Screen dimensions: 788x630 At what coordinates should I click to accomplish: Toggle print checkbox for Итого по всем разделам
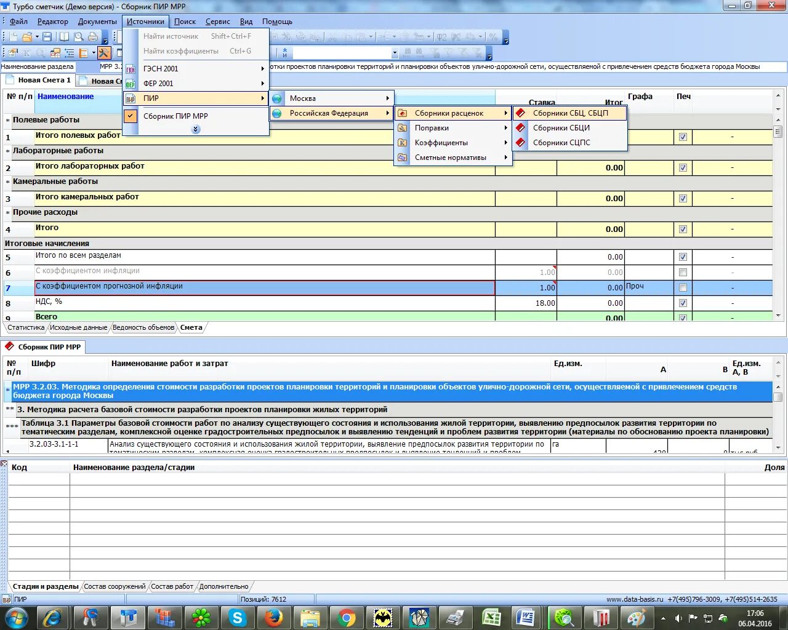(683, 257)
